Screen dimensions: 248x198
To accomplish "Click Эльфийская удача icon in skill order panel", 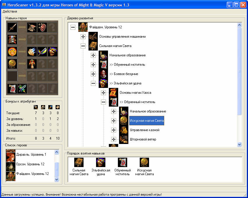I will pyautogui.click(x=101, y=162).
